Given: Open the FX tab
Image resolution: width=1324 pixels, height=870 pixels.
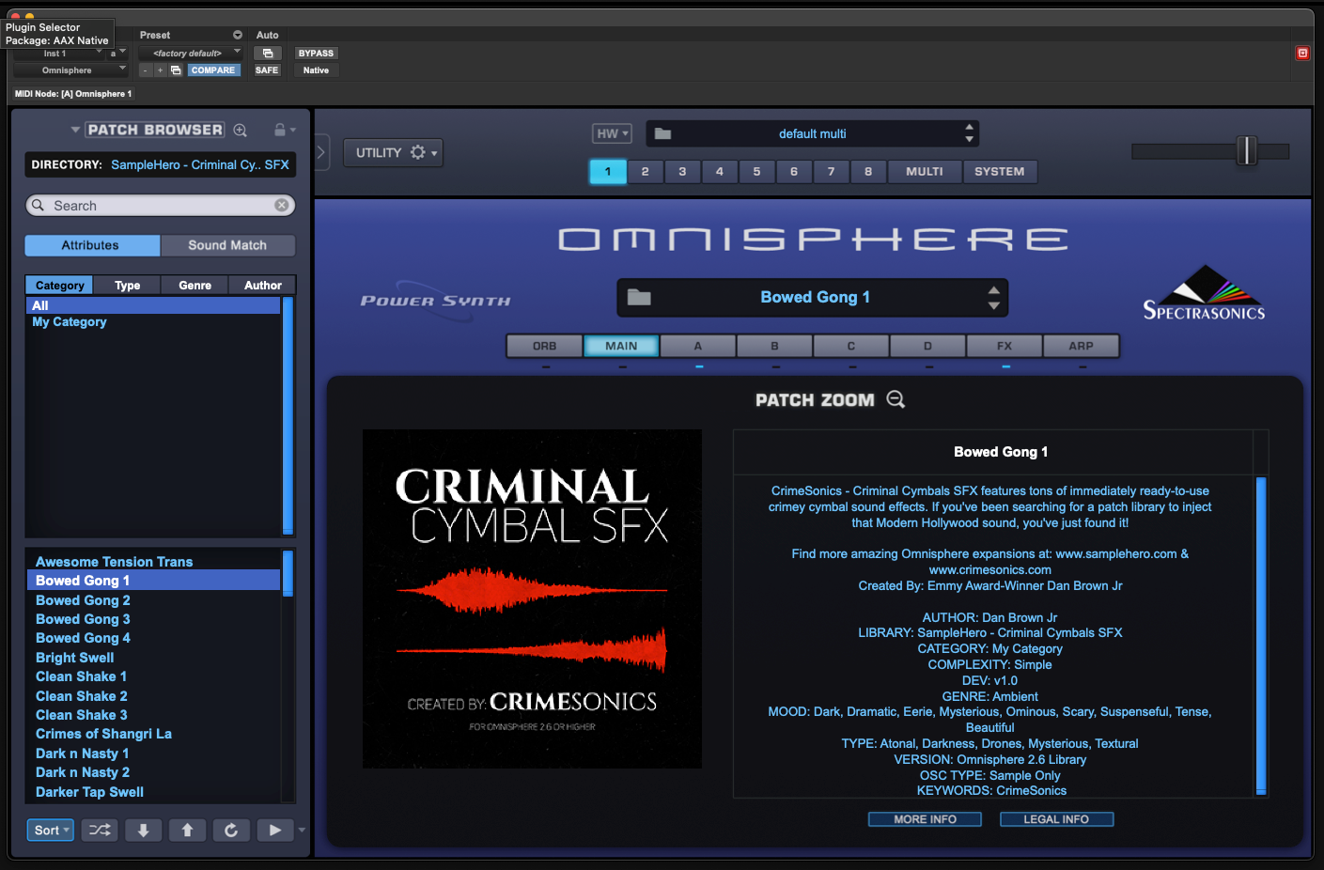Looking at the screenshot, I should point(1005,346).
